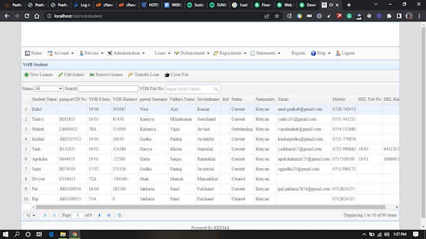This screenshot has width=426, height=239.
Task: Go to the next page of the grid
Action: 100,215
